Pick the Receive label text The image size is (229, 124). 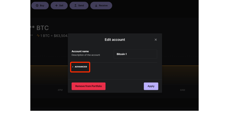click(103, 6)
